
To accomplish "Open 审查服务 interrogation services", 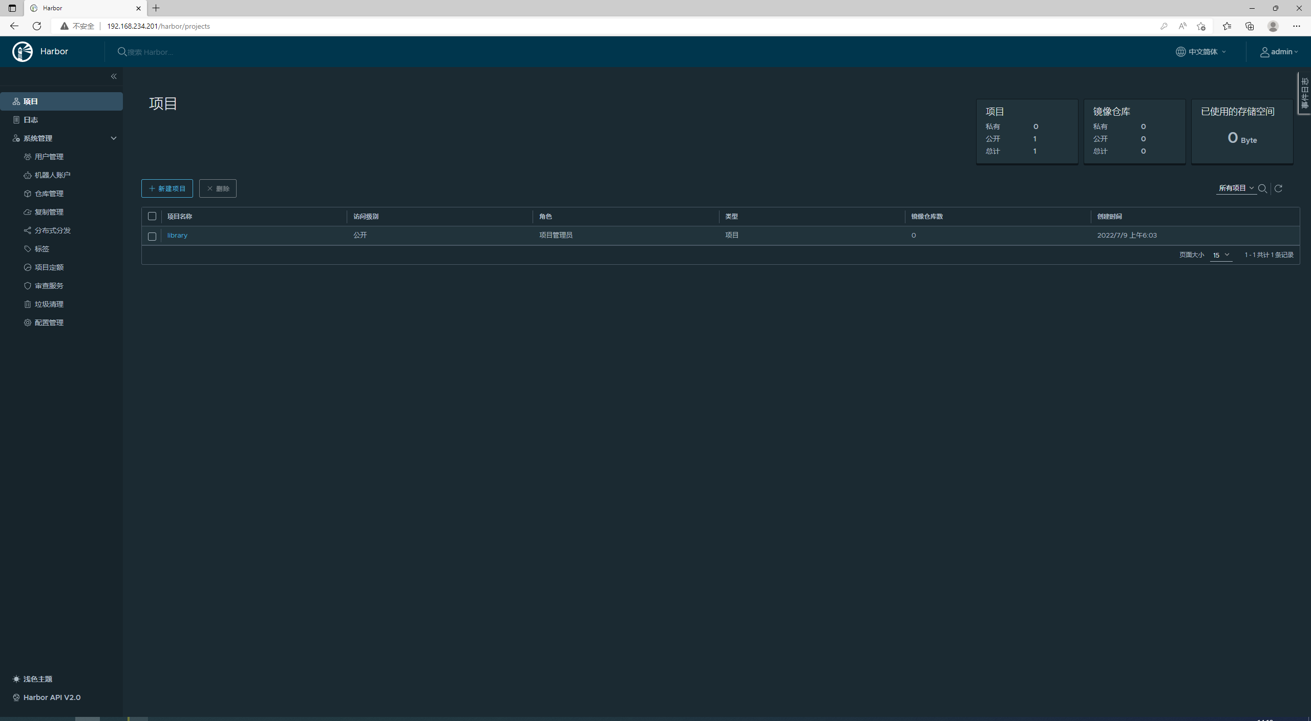I will tap(49, 286).
